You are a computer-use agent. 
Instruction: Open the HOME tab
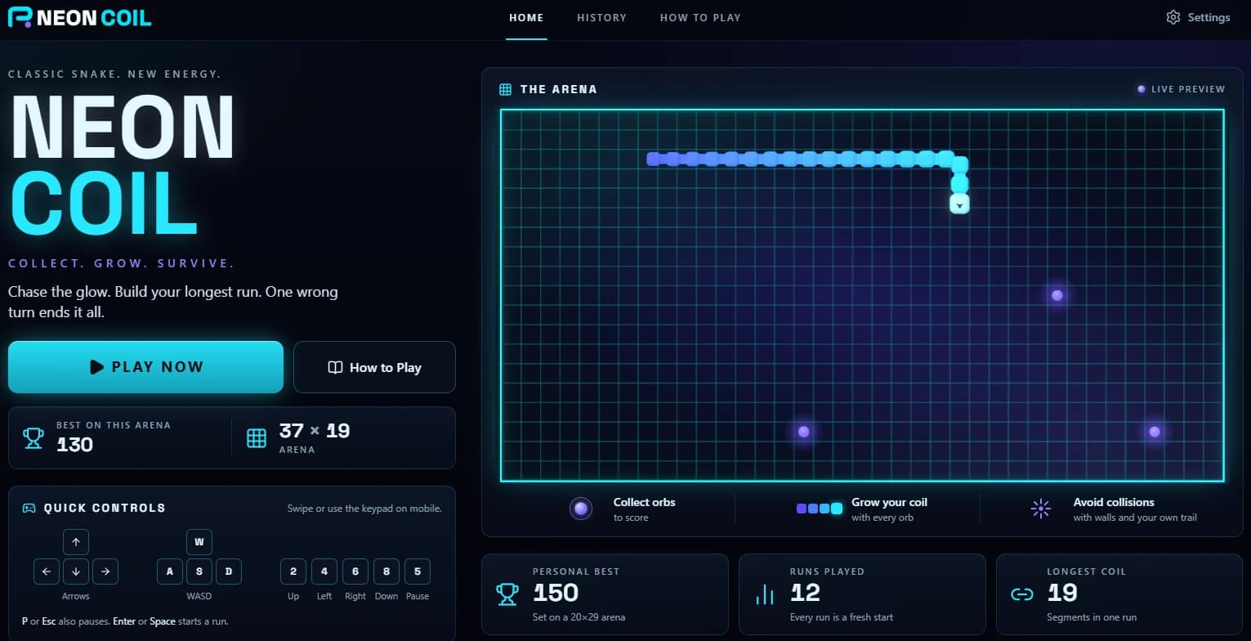click(526, 17)
